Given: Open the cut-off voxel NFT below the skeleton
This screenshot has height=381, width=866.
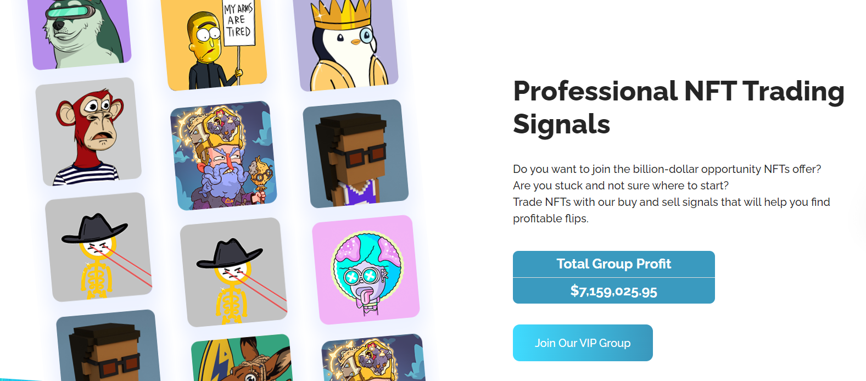Looking at the screenshot, I should coord(108,345).
